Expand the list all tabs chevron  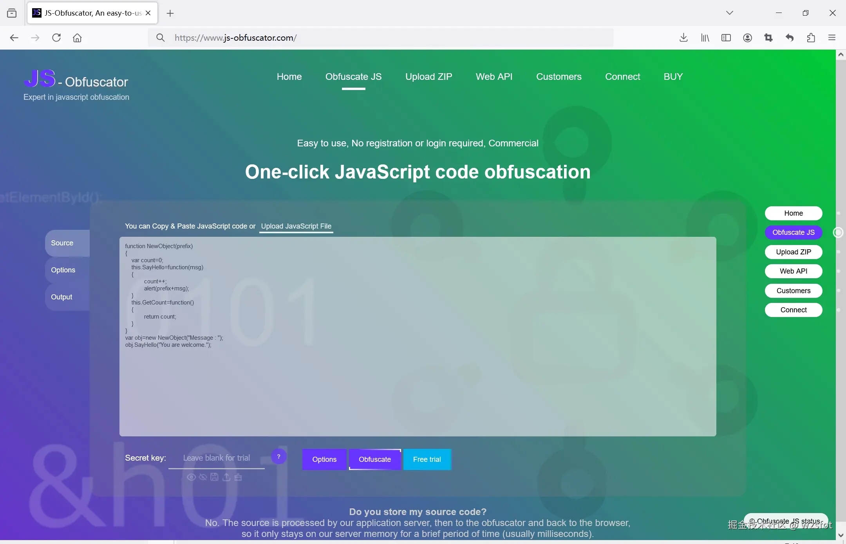729,13
